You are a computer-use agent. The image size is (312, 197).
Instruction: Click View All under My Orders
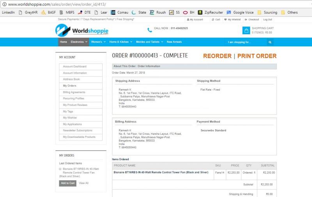84,183
